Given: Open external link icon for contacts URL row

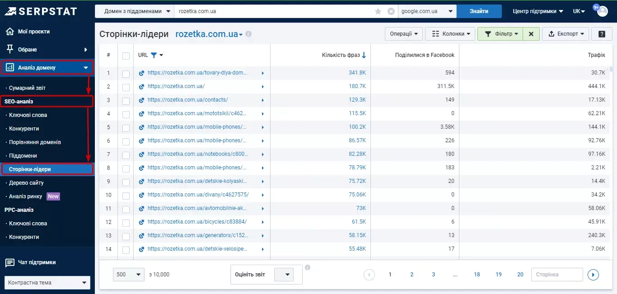Looking at the screenshot, I should (x=141, y=100).
